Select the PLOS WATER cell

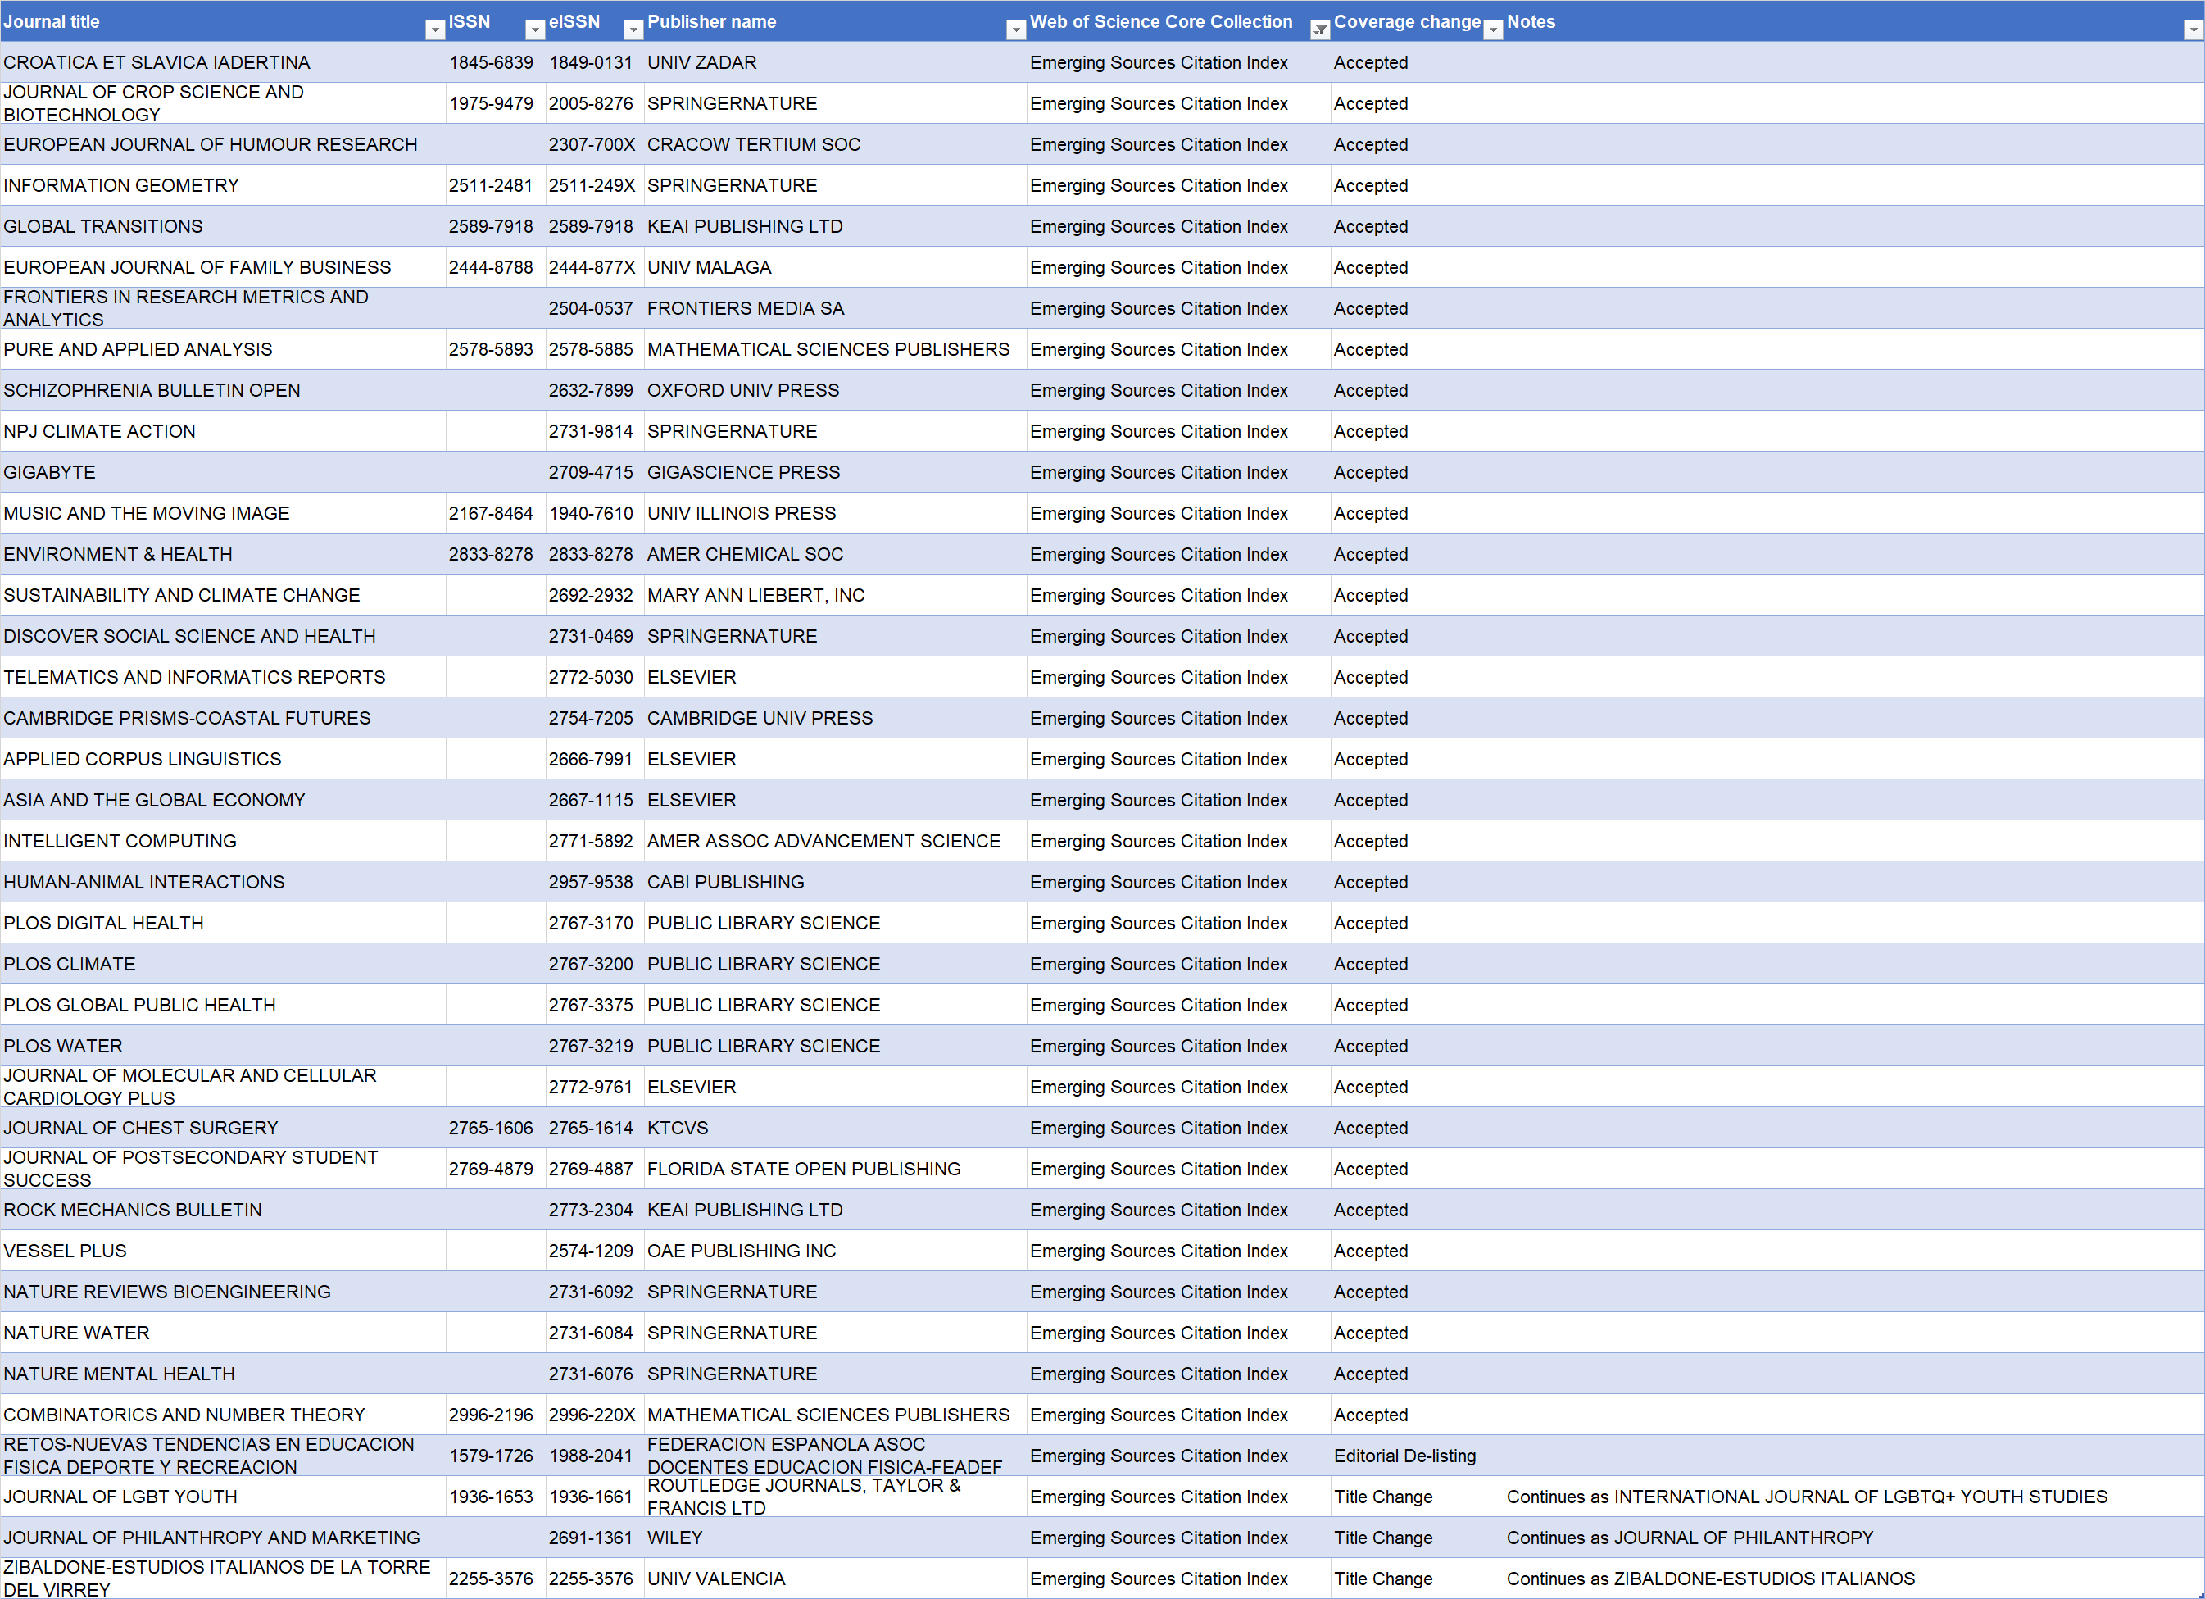pyautogui.click(x=223, y=1046)
